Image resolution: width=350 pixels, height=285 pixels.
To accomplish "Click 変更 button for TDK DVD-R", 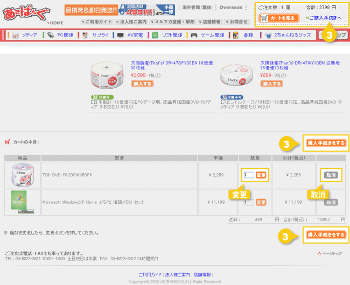I will [x=261, y=175].
